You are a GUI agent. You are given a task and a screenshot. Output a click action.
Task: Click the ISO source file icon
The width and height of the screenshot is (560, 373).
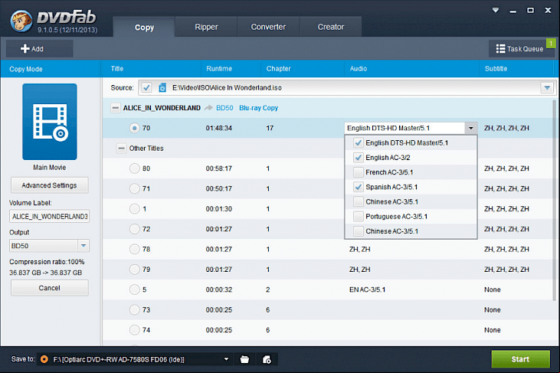click(x=162, y=87)
